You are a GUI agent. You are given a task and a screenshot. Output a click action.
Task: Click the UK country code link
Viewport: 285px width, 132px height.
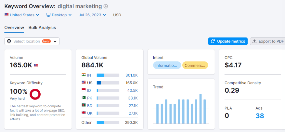click(x=90, y=113)
